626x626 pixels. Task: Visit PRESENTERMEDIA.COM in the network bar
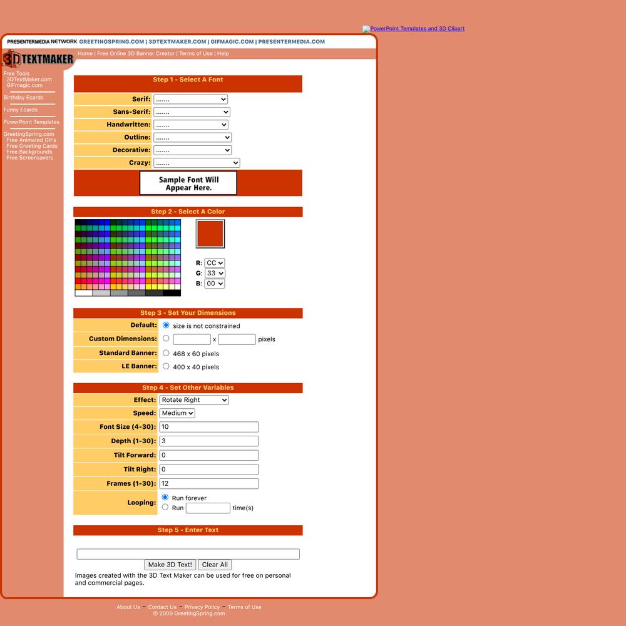click(x=292, y=41)
